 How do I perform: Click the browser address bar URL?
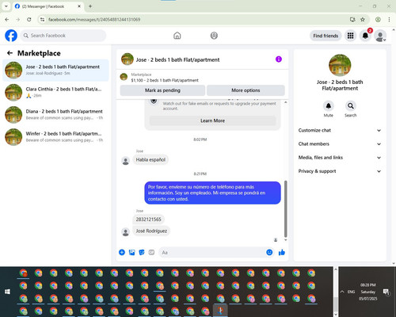94,19
